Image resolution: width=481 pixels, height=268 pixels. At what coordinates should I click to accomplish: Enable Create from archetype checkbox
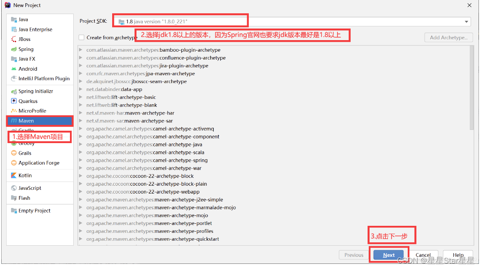click(x=82, y=37)
